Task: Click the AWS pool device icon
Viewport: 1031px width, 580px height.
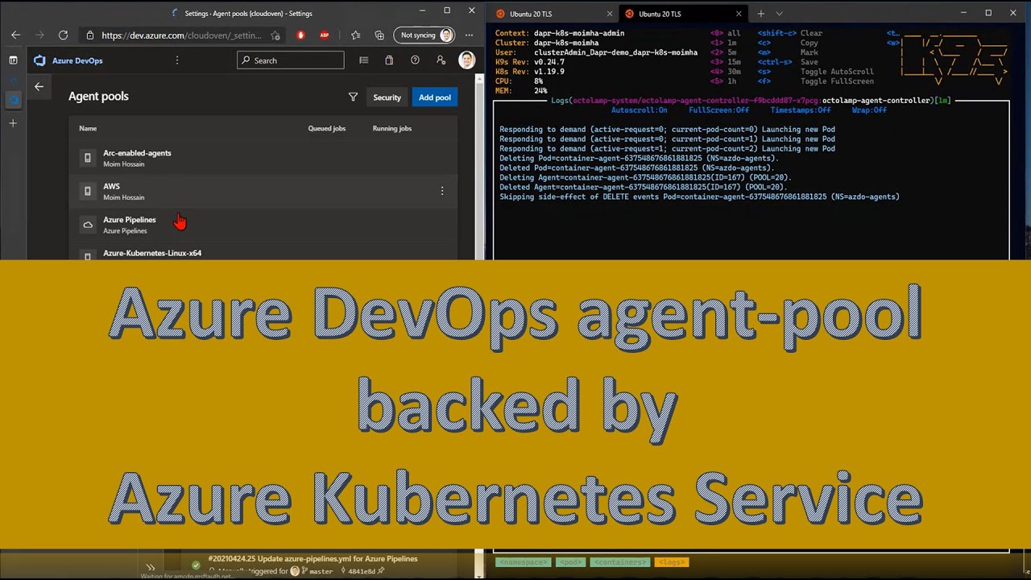Action: (x=88, y=191)
